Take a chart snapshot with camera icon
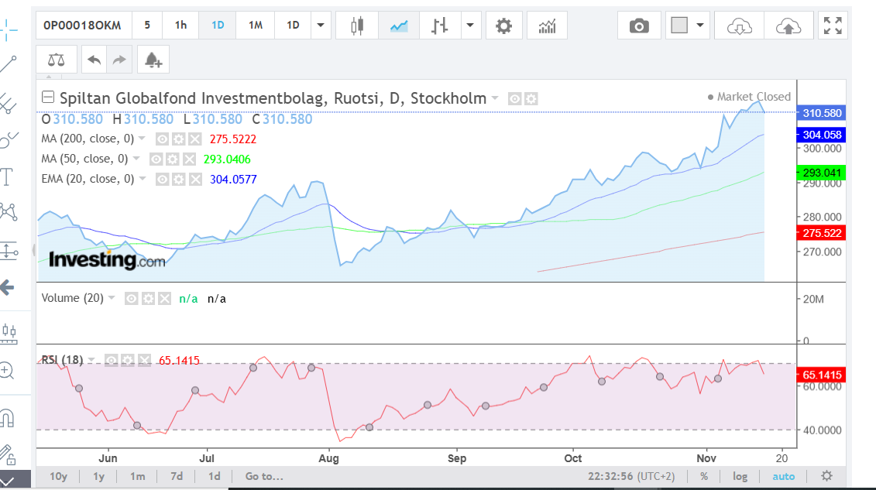The image size is (876, 490). tap(639, 26)
